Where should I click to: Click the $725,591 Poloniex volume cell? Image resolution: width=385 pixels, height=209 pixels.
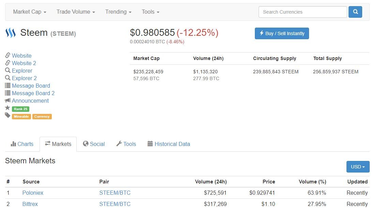pos(215,193)
